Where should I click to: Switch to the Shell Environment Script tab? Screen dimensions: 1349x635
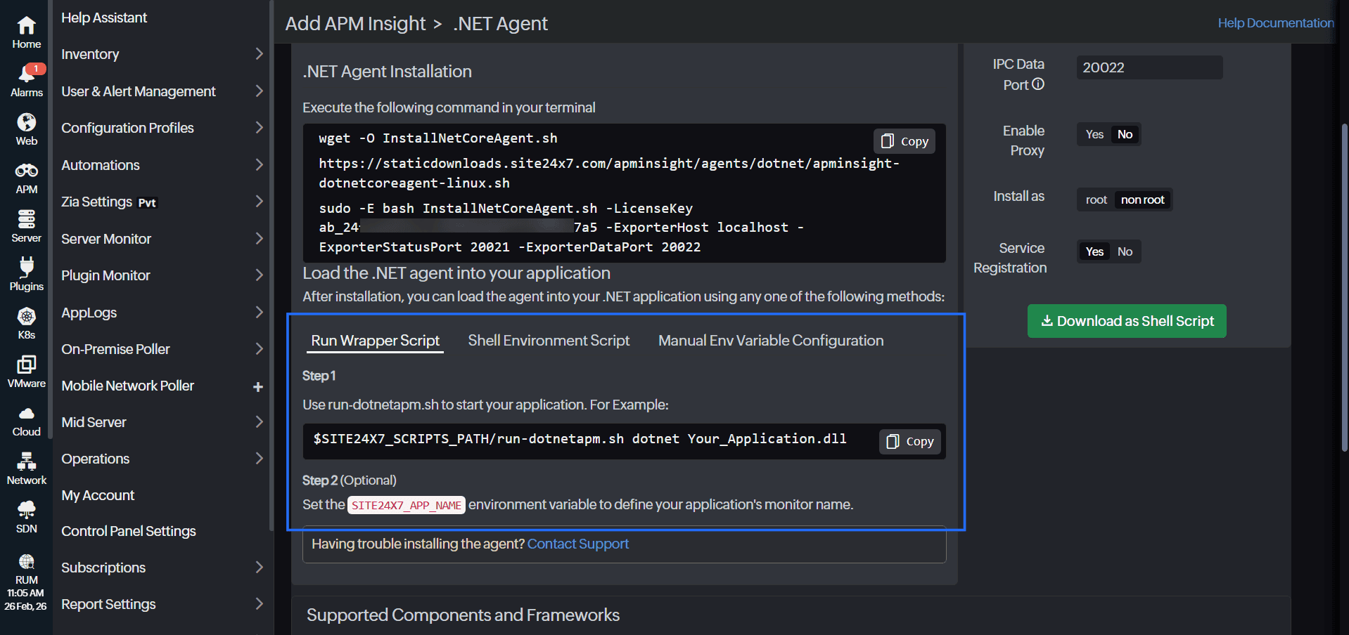[549, 340]
